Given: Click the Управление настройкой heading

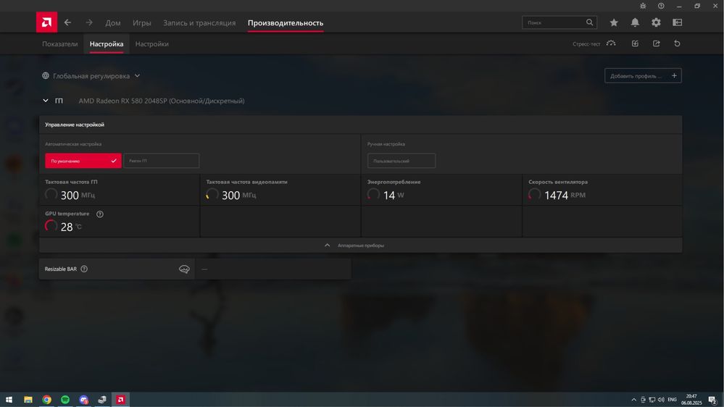Looking at the screenshot, I should coord(75,125).
